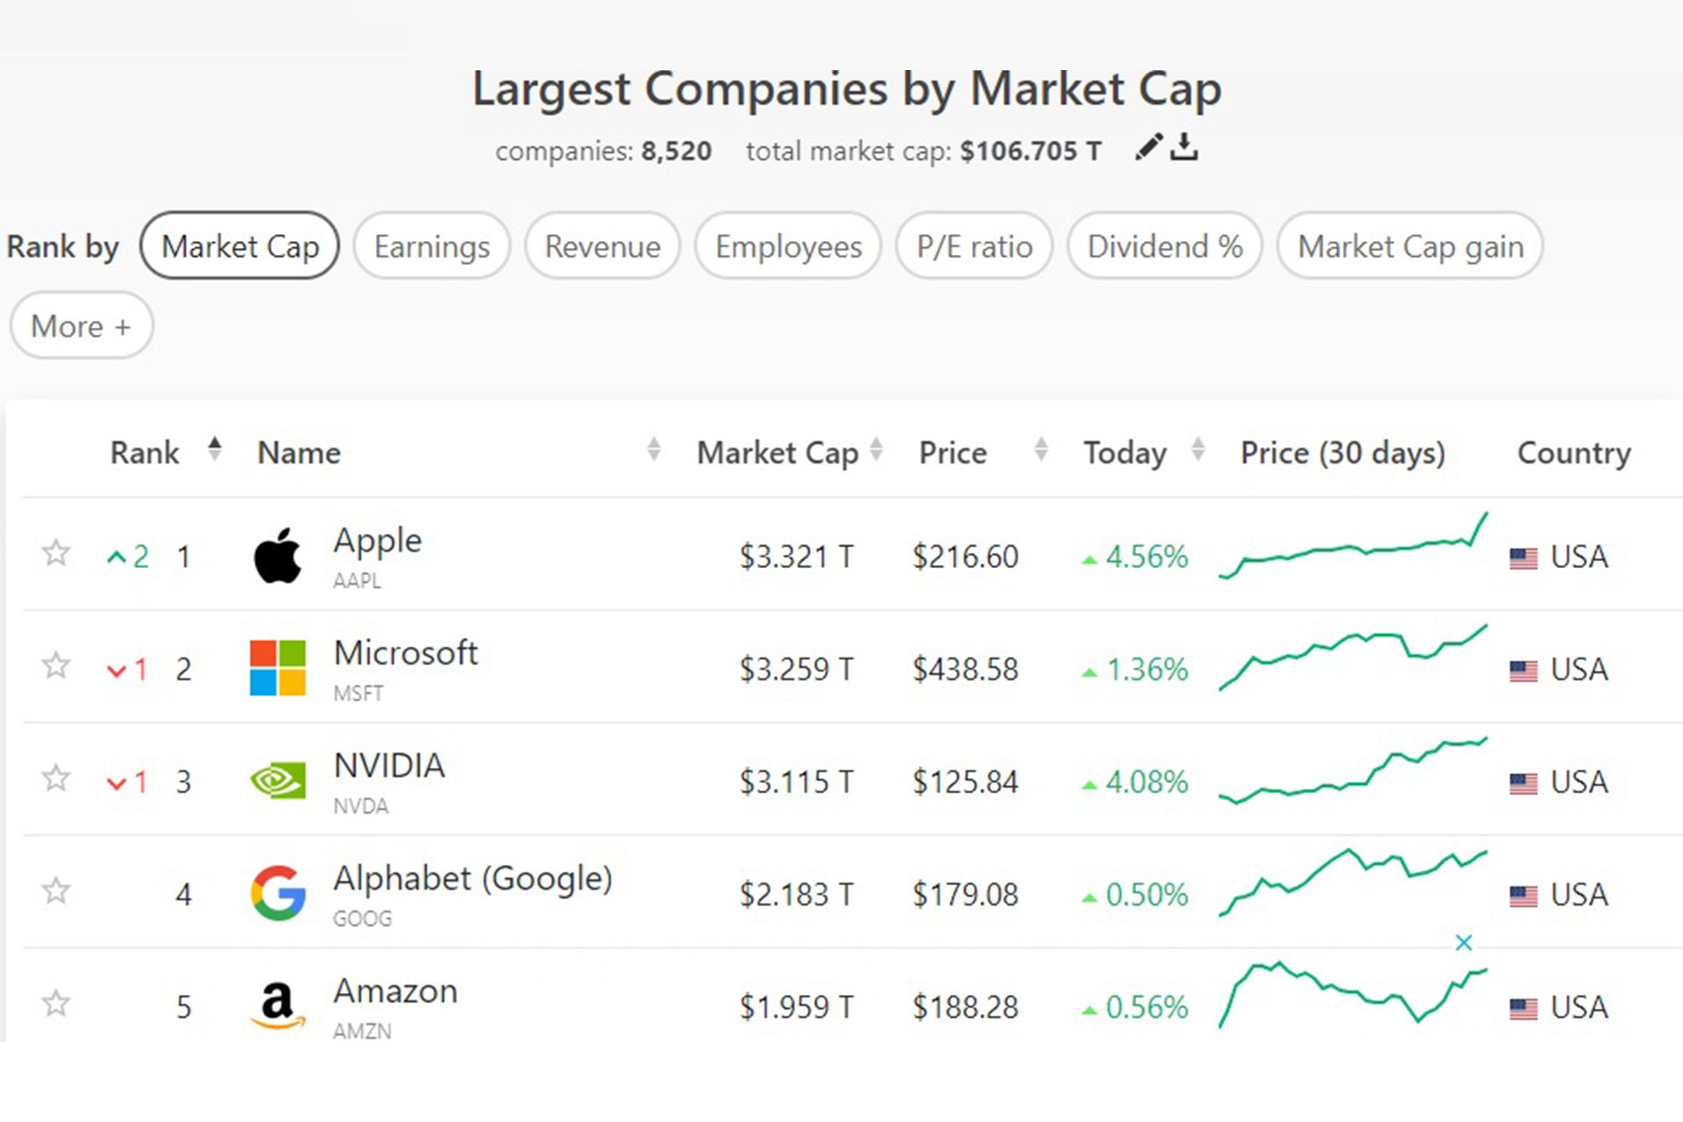
Task: Click the NVIDIA logo icon
Action: click(x=278, y=780)
